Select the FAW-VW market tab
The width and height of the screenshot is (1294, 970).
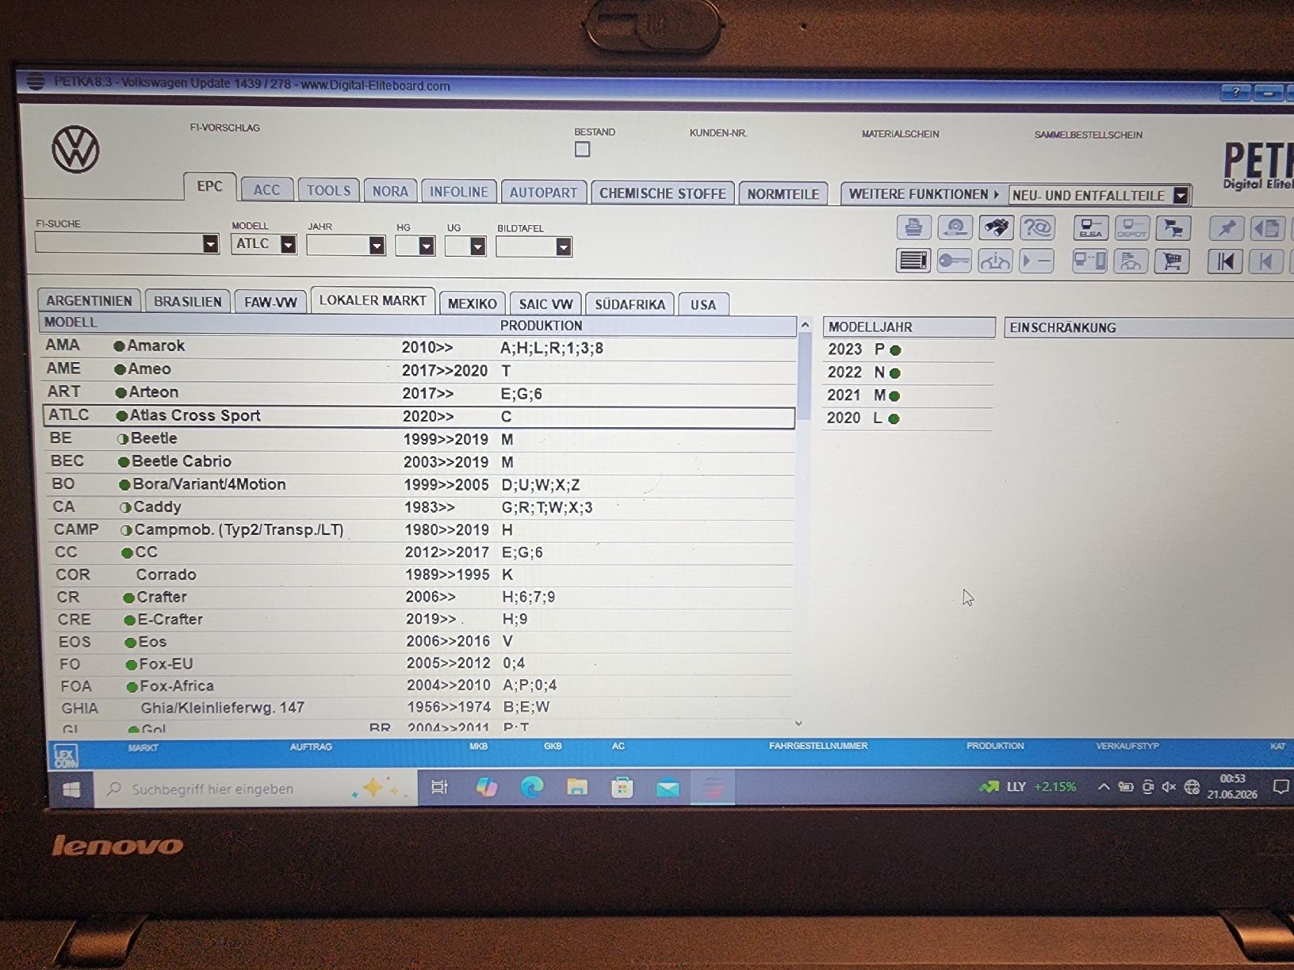pyautogui.click(x=270, y=303)
